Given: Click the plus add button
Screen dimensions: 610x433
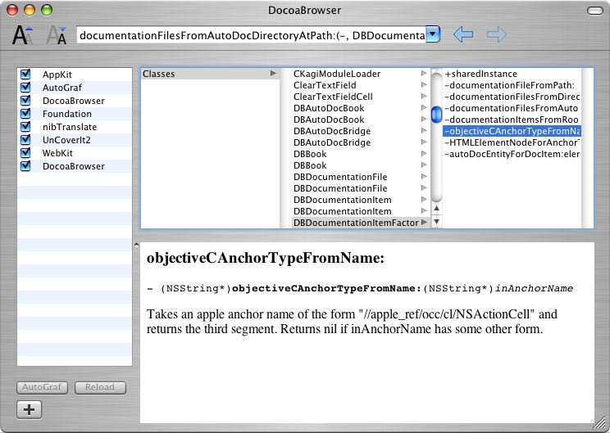Looking at the screenshot, I should click(x=29, y=409).
